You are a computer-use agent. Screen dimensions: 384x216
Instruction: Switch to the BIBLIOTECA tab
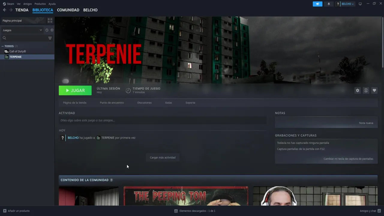(x=43, y=10)
